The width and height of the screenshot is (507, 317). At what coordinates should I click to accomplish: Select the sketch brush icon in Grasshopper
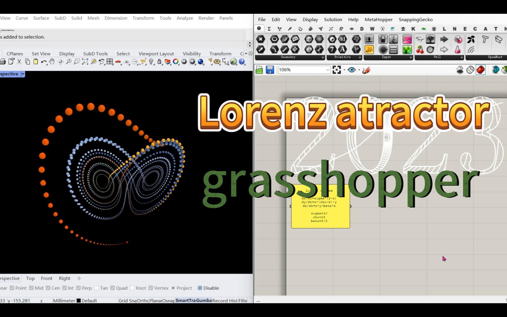pos(366,70)
